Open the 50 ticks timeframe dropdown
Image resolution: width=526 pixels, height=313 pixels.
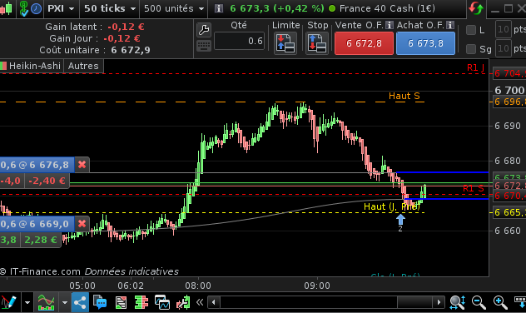click(109, 8)
